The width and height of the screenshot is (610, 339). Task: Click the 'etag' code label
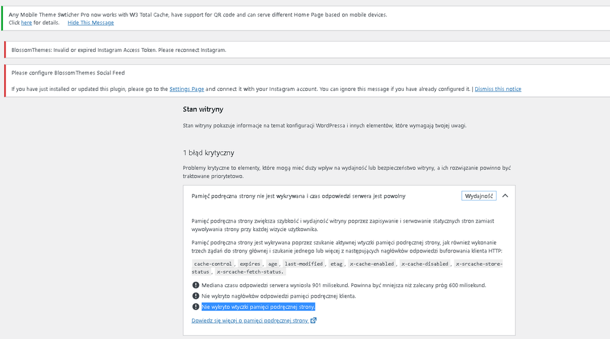[336, 263]
